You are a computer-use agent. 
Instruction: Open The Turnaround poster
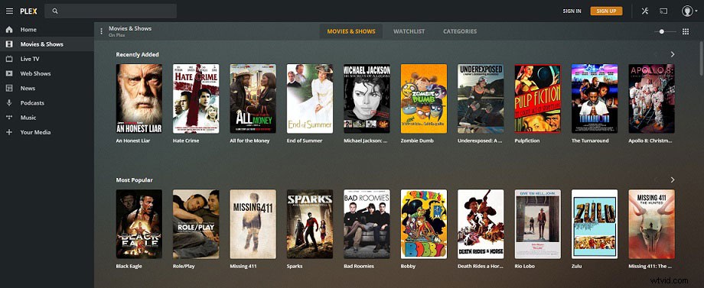click(x=595, y=99)
